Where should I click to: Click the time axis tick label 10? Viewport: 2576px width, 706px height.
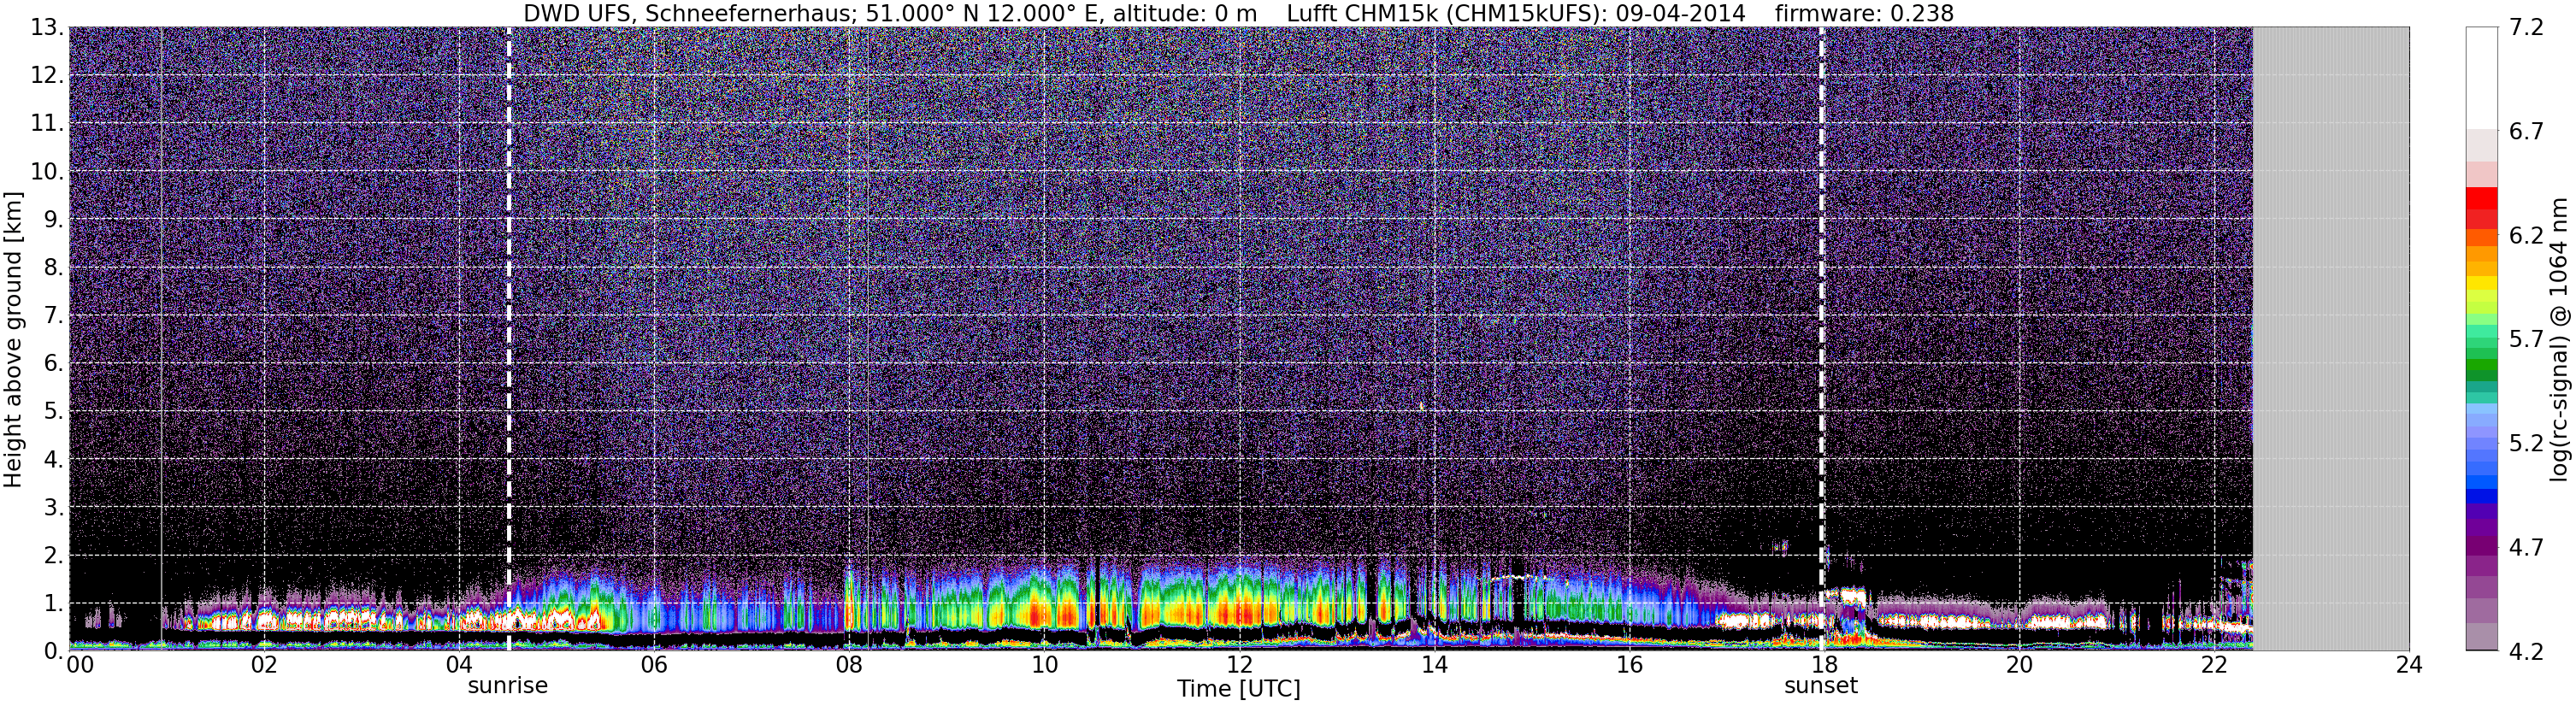(1044, 665)
